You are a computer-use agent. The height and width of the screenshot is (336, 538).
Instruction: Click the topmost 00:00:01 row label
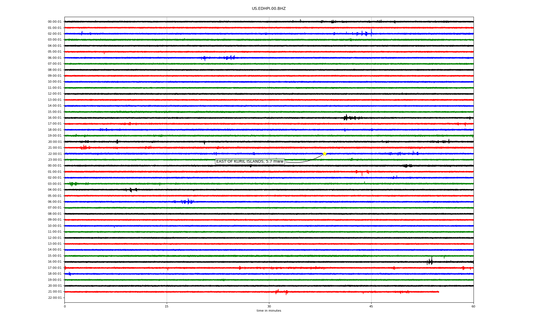point(55,22)
